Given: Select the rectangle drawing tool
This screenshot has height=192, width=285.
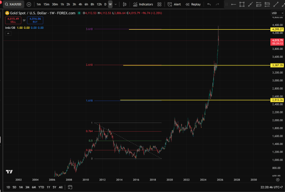Looking at the screenshot, I should pyautogui.click(x=242, y=5).
